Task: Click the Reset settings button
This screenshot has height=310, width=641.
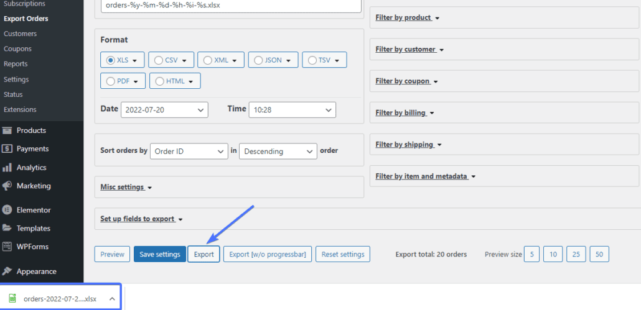Action: pyautogui.click(x=342, y=254)
